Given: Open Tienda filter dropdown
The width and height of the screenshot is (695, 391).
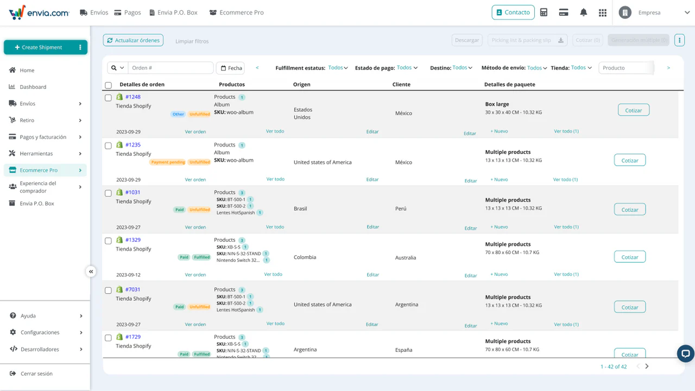Looking at the screenshot, I should pyautogui.click(x=582, y=68).
